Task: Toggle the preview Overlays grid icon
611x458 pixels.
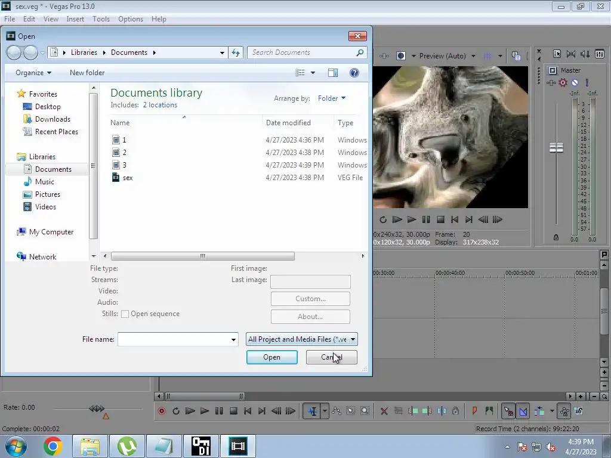Action: click(487, 55)
